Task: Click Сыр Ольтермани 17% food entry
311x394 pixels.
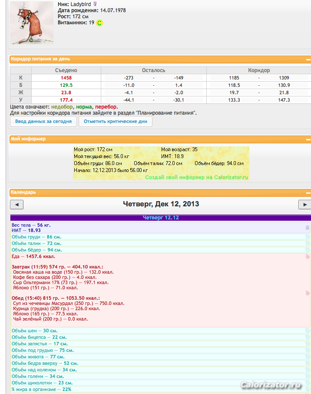Action: coord(61,283)
